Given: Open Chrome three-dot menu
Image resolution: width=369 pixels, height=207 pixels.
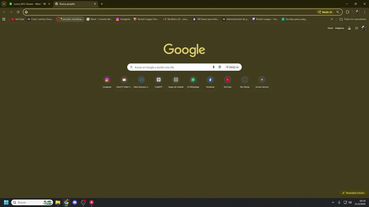Looking at the screenshot, I should (x=365, y=12).
